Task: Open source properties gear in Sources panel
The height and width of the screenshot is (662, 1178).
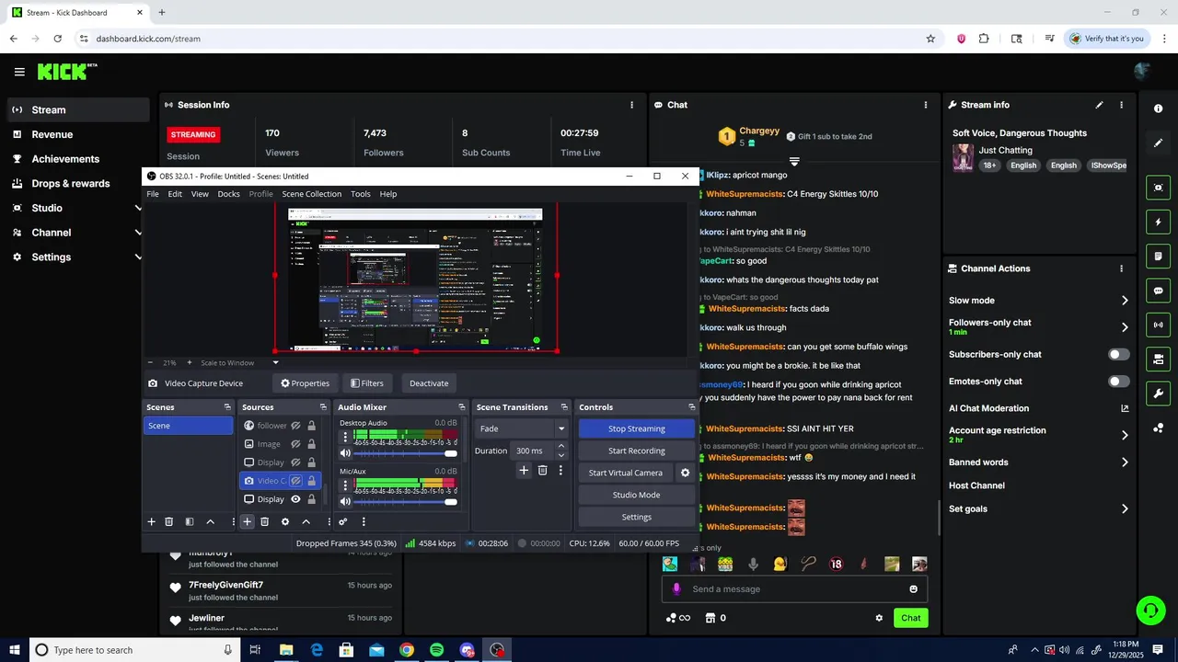Action: tap(285, 521)
